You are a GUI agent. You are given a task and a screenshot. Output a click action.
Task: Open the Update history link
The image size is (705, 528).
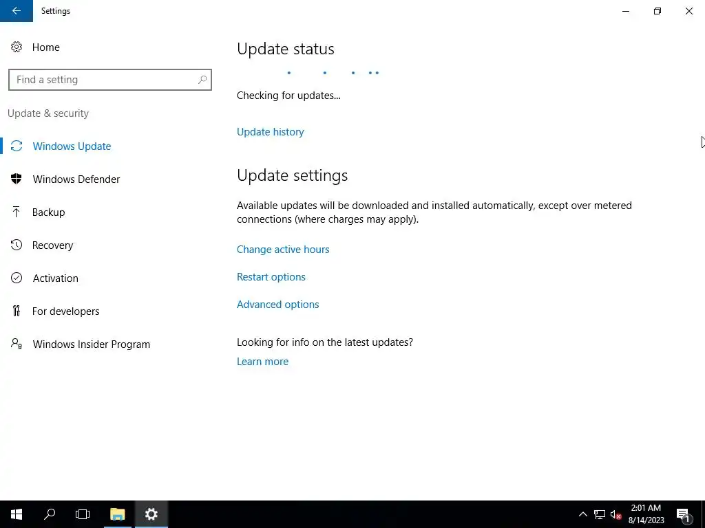[x=270, y=131]
